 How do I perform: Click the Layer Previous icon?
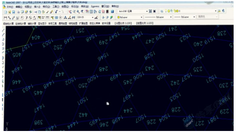coord(223,11)
